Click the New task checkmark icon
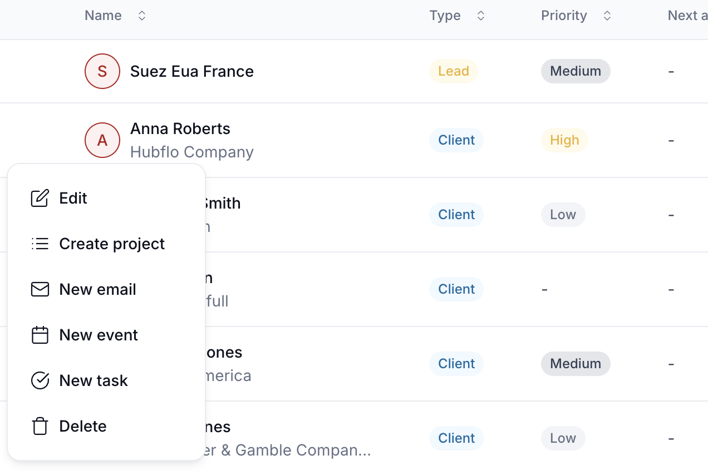 coord(40,380)
